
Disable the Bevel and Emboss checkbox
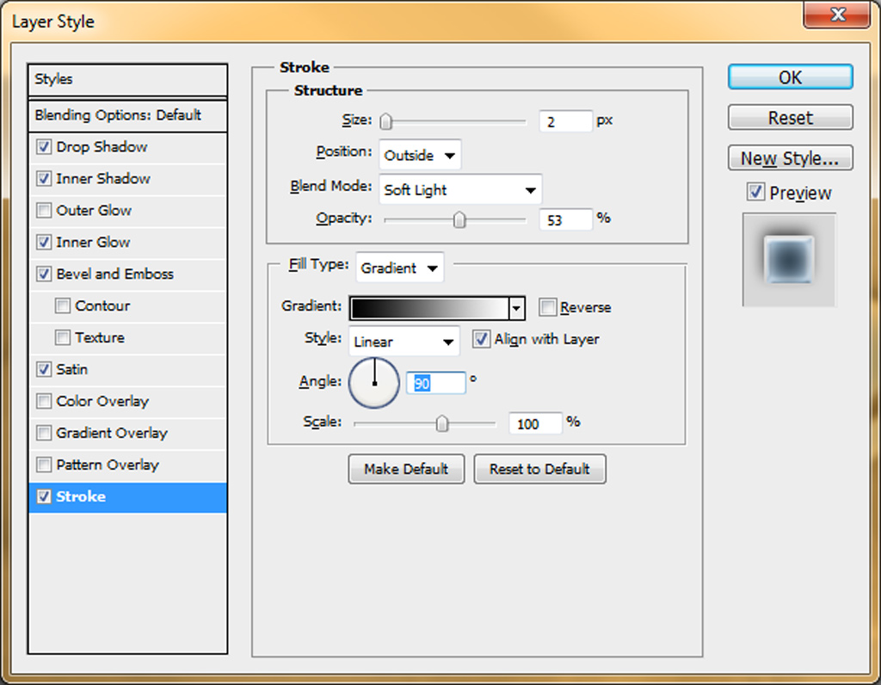point(44,275)
